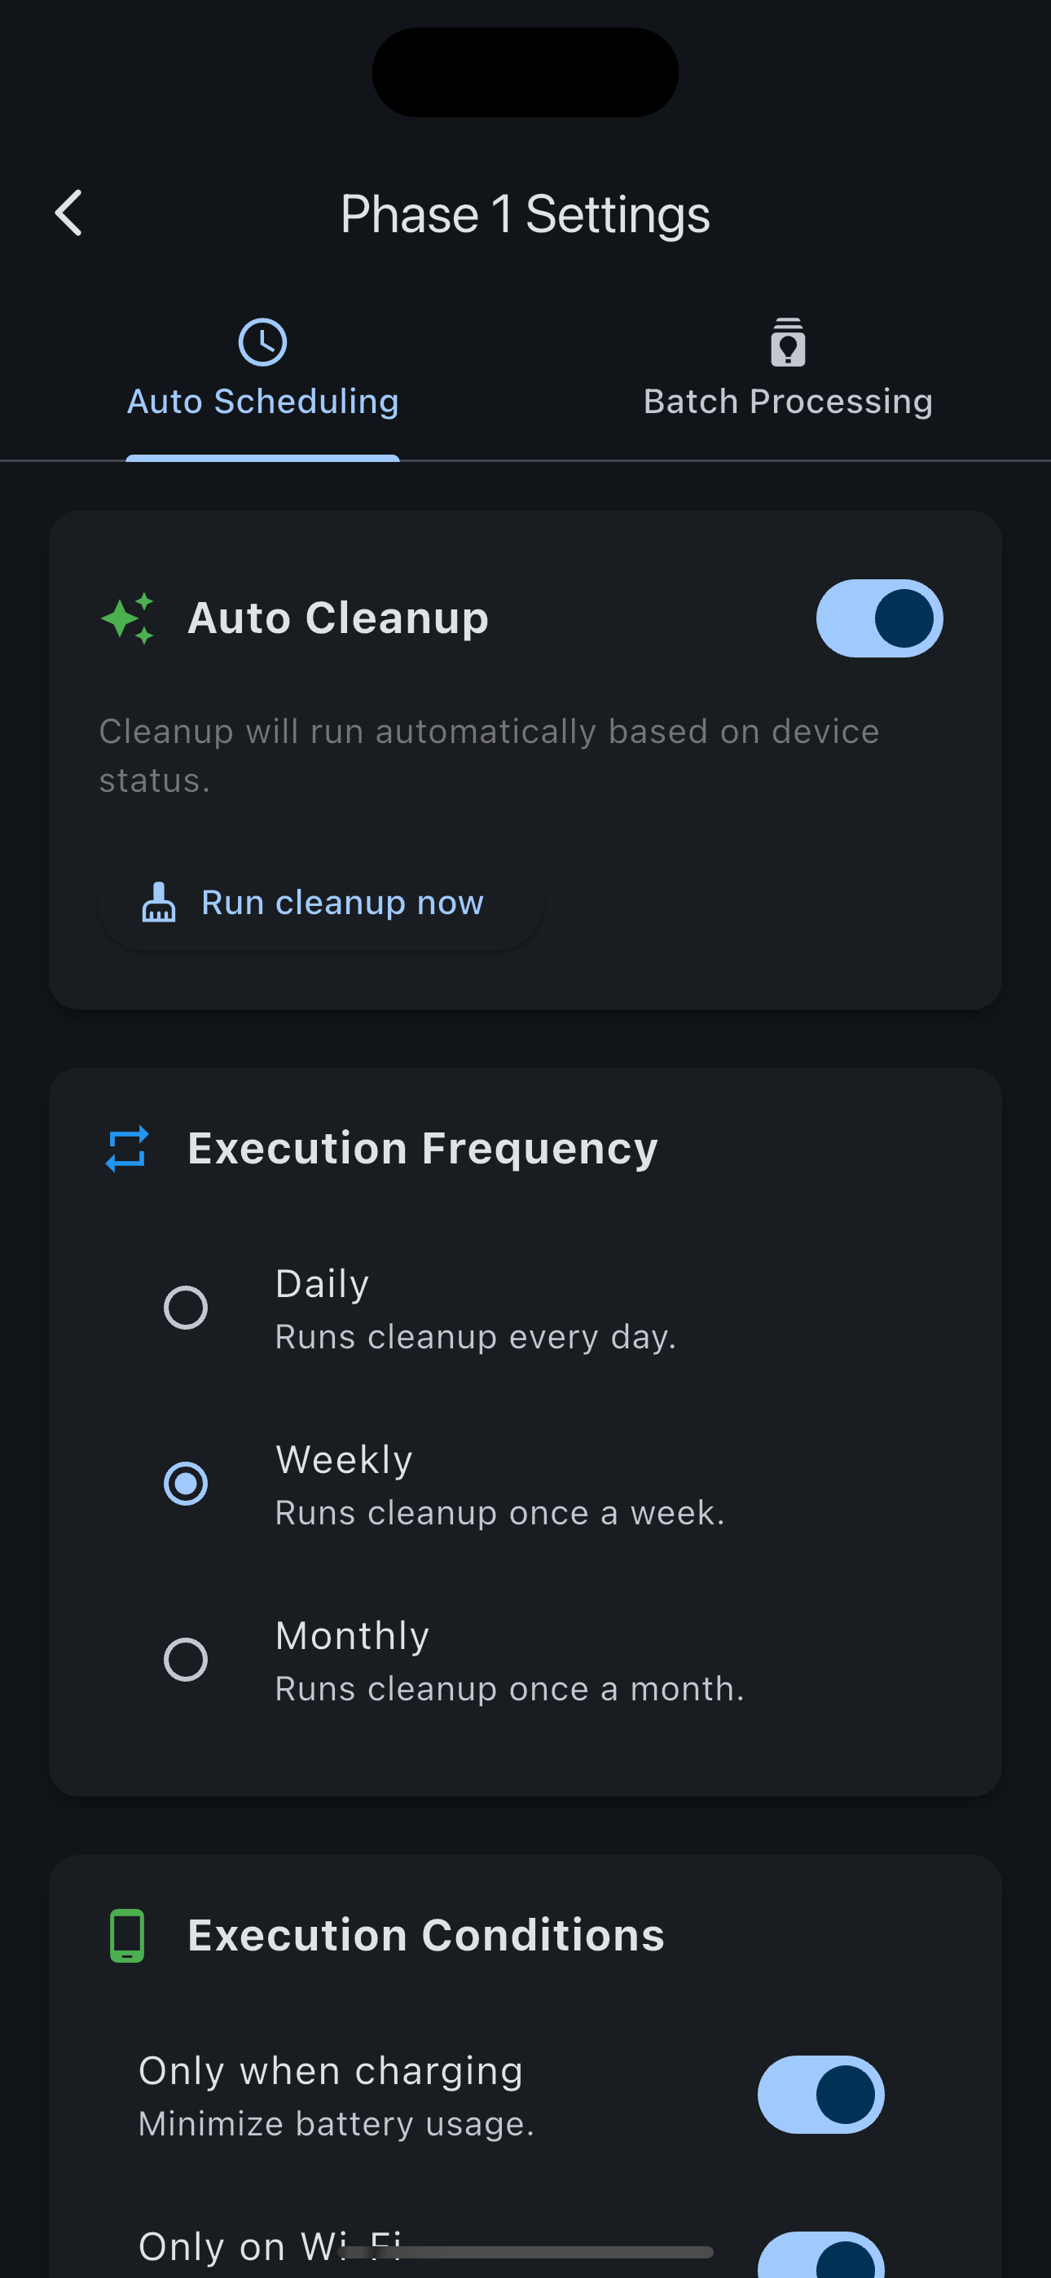The width and height of the screenshot is (1051, 2278).
Task: Tap the Daily option label text
Action: pyautogui.click(x=322, y=1283)
